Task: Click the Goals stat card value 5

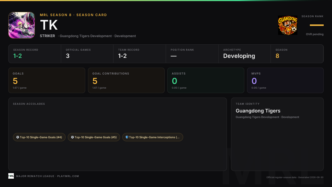Action: [15, 81]
